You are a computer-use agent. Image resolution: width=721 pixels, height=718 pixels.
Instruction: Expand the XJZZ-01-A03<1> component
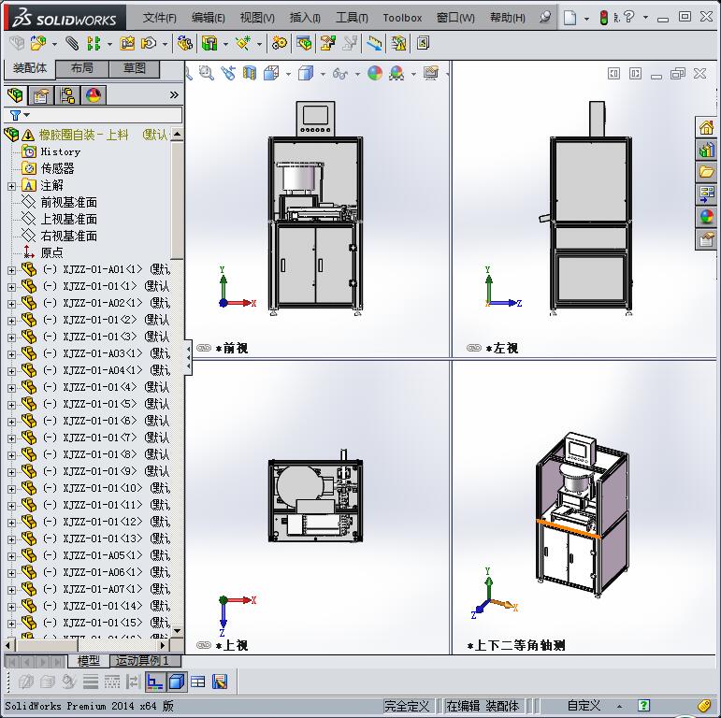[11, 354]
